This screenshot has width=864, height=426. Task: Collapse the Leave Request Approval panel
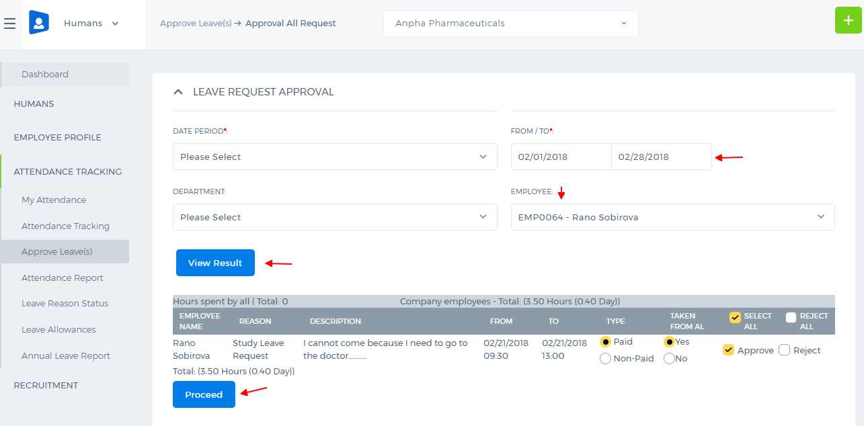pos(178,92)
